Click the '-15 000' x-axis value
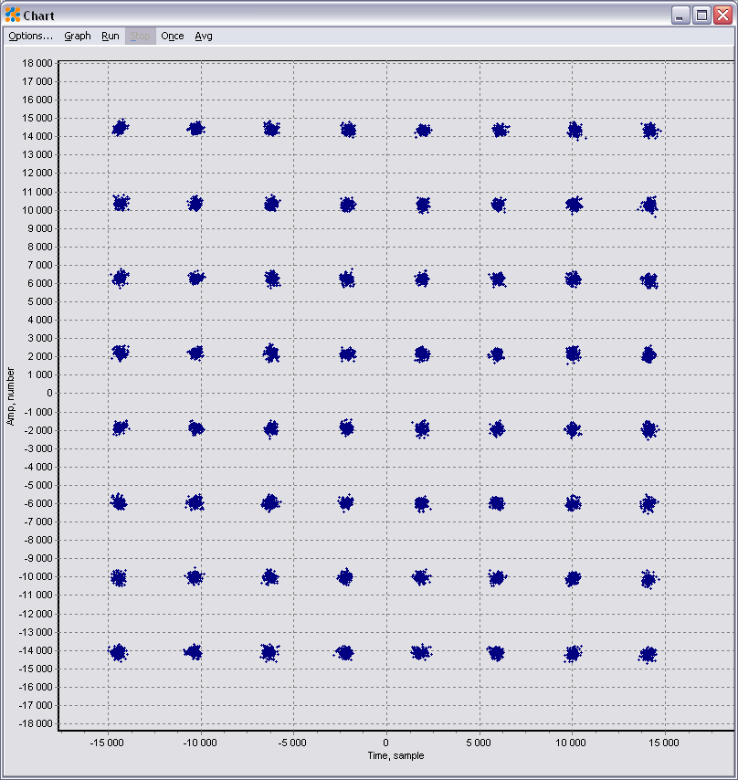 coord(107,743)
